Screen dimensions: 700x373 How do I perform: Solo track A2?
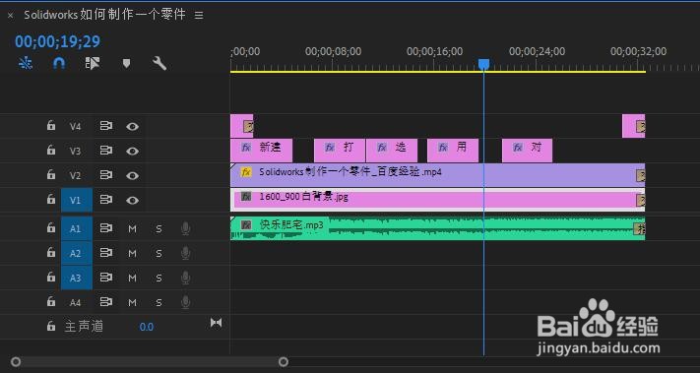pos(159,254)
